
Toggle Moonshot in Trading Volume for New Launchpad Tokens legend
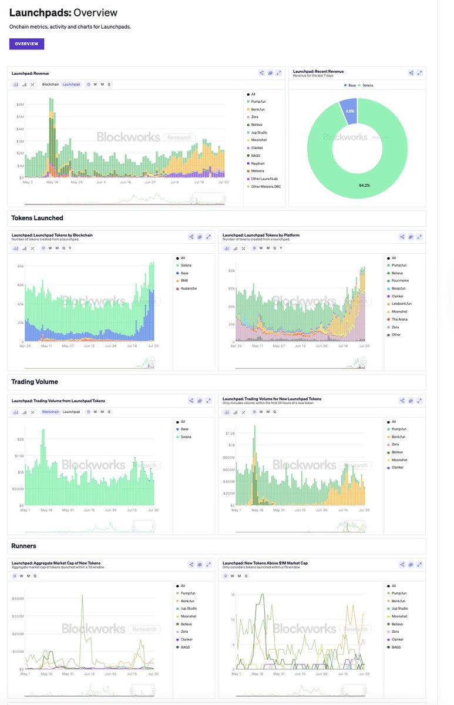(397, 460)
